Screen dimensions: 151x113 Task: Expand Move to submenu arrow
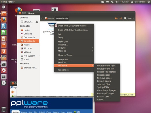93,51
